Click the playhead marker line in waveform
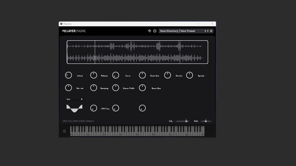Screen dimensions: 296x166 pos(95,52)
